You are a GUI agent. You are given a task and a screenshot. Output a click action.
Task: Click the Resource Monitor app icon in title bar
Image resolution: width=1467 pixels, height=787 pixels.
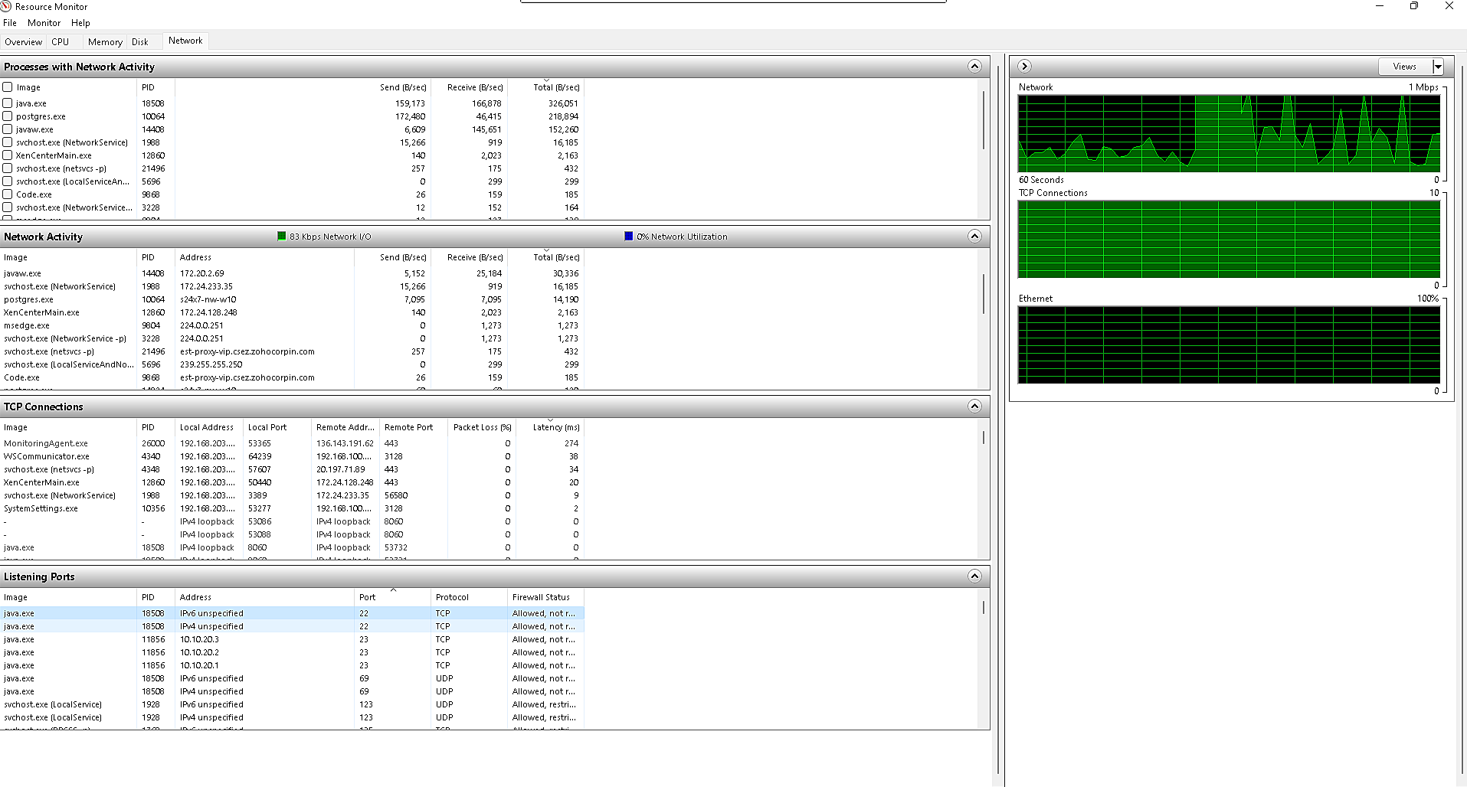(x=7, y=6)
